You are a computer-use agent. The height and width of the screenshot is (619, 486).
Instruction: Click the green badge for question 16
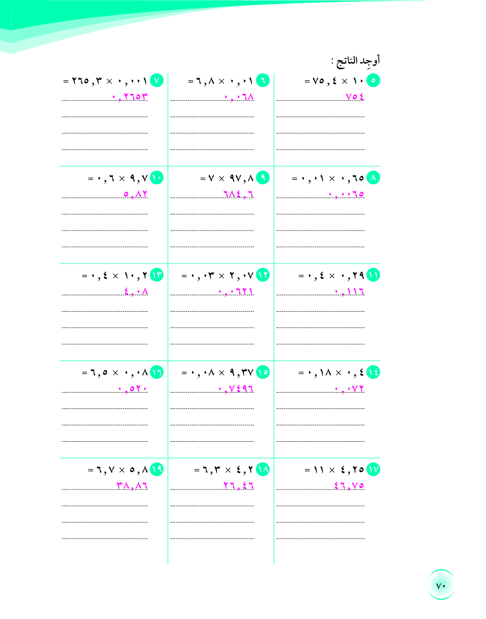157,372
